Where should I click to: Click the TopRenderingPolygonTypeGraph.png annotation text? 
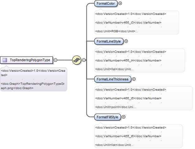coord(33,86)
